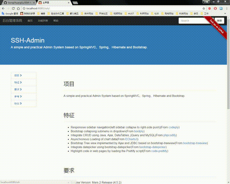Open the bootply link
Viewport: 230px width, 184px height.
[x=139, y=131]
